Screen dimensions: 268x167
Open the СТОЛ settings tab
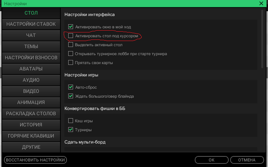click(x=31, y=13)
